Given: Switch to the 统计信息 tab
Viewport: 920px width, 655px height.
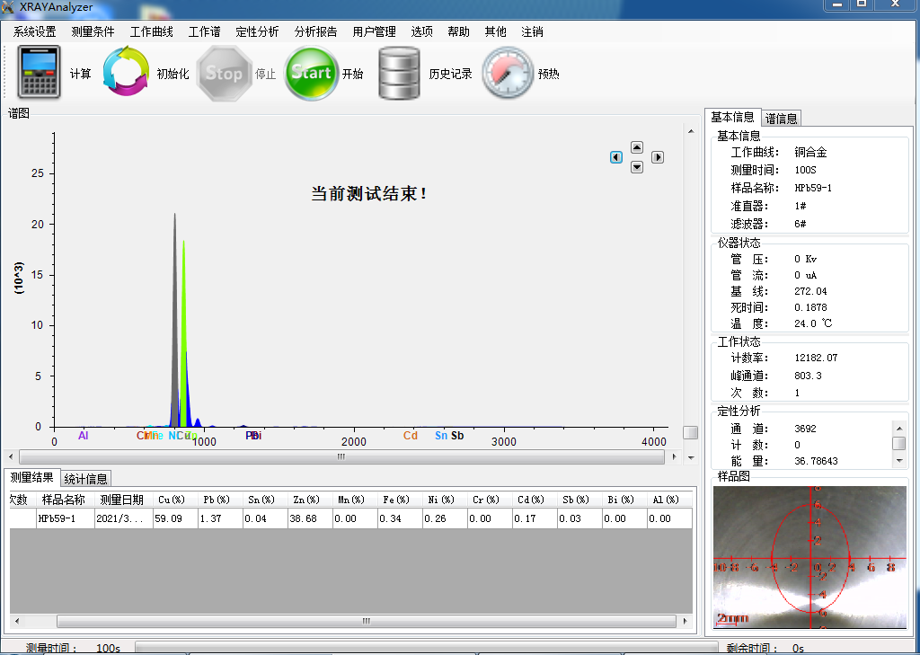Looking at the screenshot, I should point(86,479).
